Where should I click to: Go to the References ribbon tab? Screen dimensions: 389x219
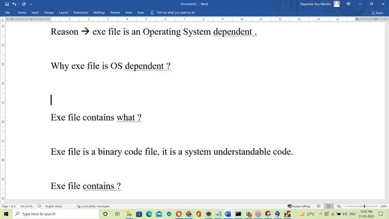point(81,12)
